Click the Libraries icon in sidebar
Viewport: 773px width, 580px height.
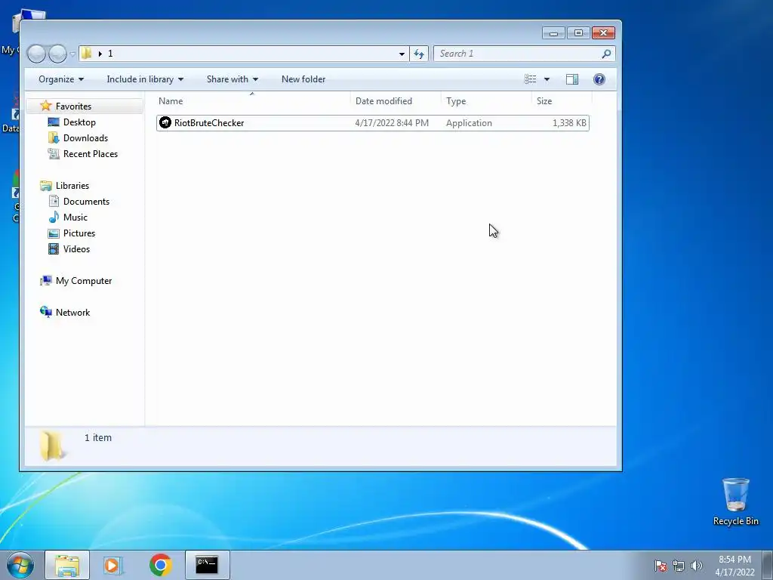coord(46,186)
